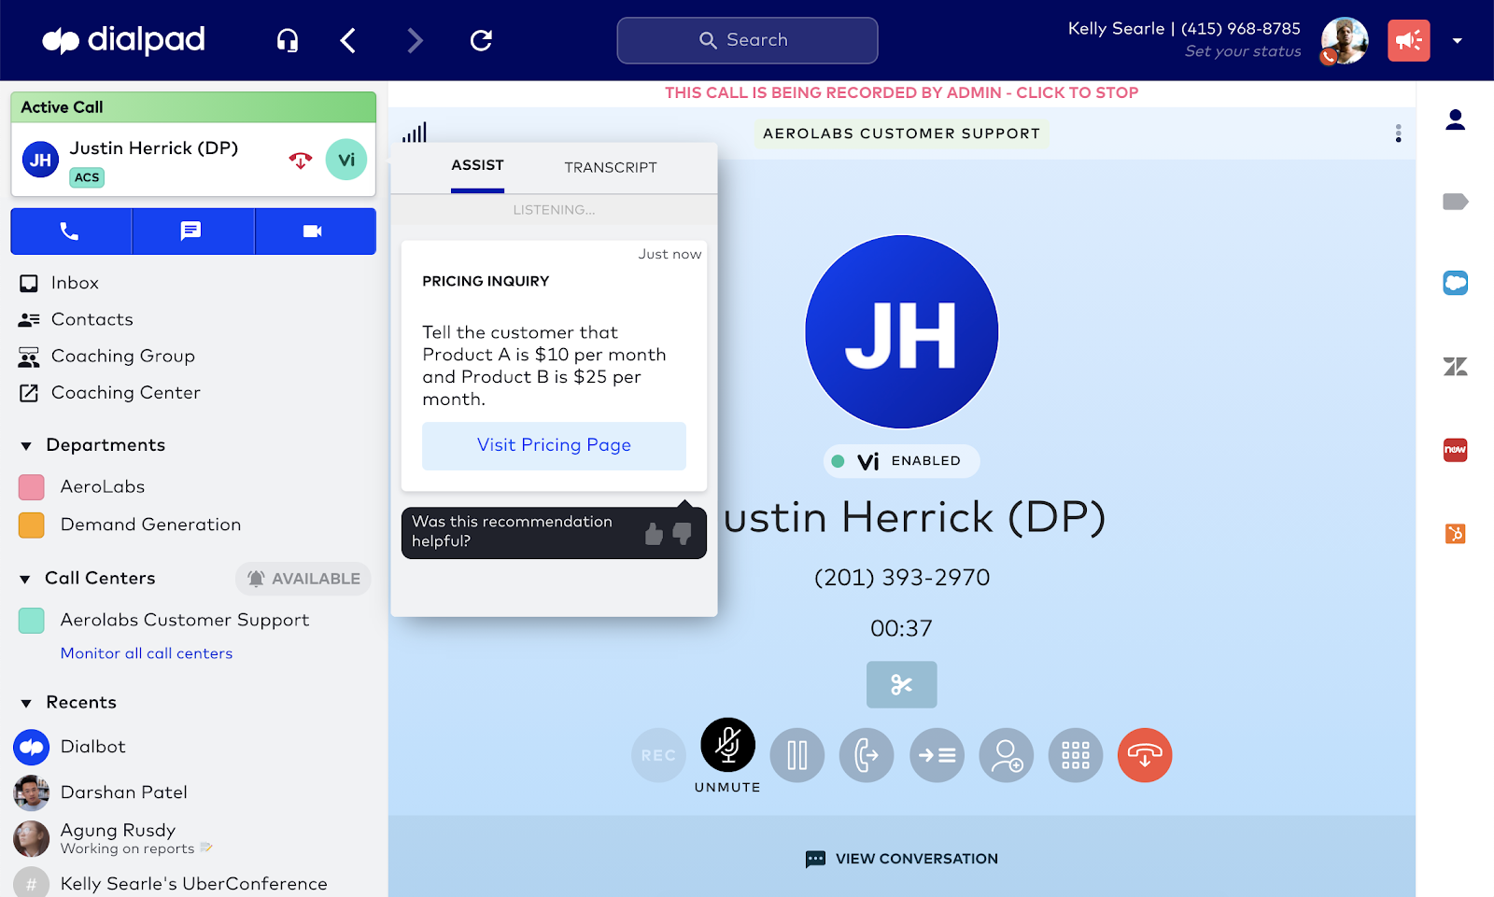Click the blue phone call button
This screenshot has height=897, width=1494.
[x=71, y=231]
